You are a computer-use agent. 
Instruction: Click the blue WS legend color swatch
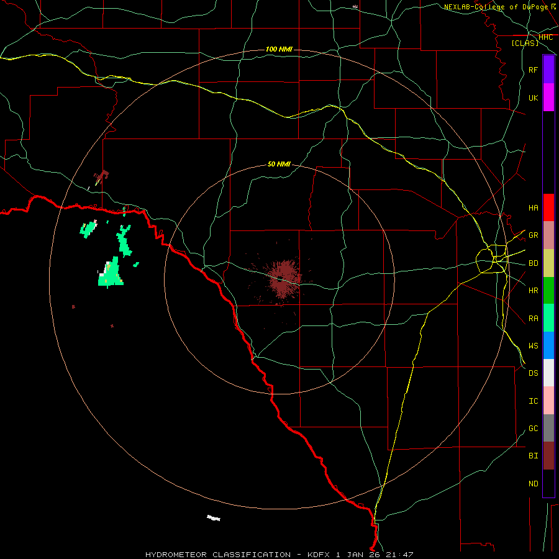(x=548, y=345)
